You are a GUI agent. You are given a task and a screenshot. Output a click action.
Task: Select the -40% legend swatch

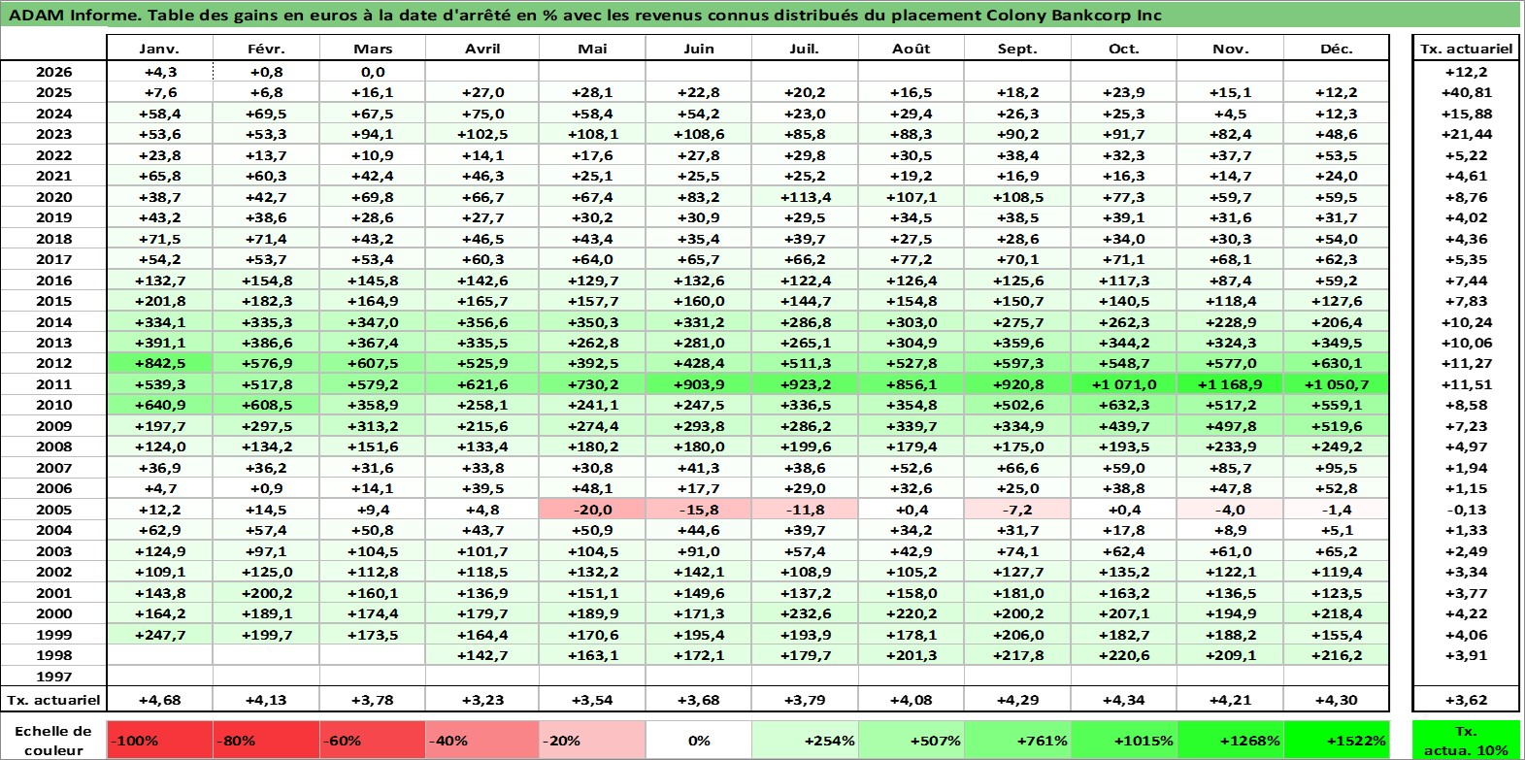click(482, 740)
